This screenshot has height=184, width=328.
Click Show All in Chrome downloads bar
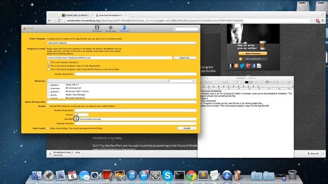(313, 153)
